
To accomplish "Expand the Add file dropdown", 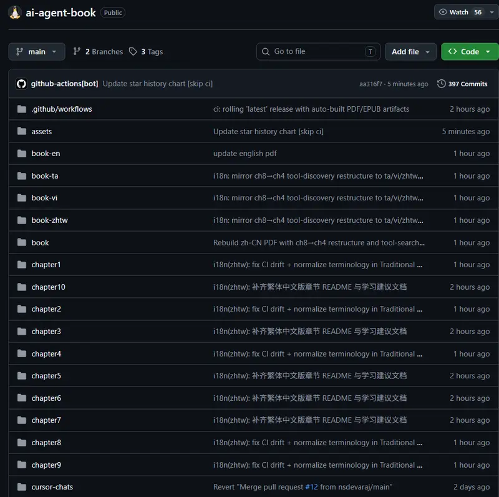I will tap(410, 52).
